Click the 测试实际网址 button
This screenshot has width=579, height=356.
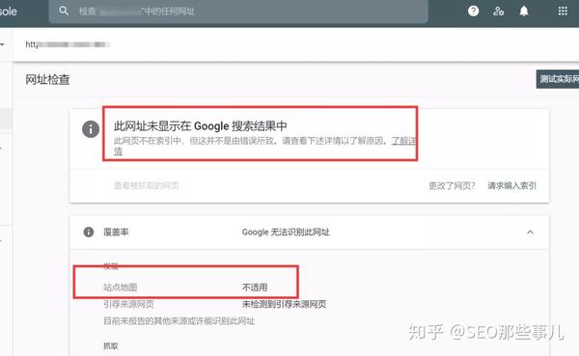pyautogui.click(x=558, y=79)
